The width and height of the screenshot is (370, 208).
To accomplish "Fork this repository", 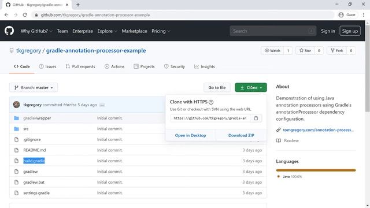I will 336,50.
